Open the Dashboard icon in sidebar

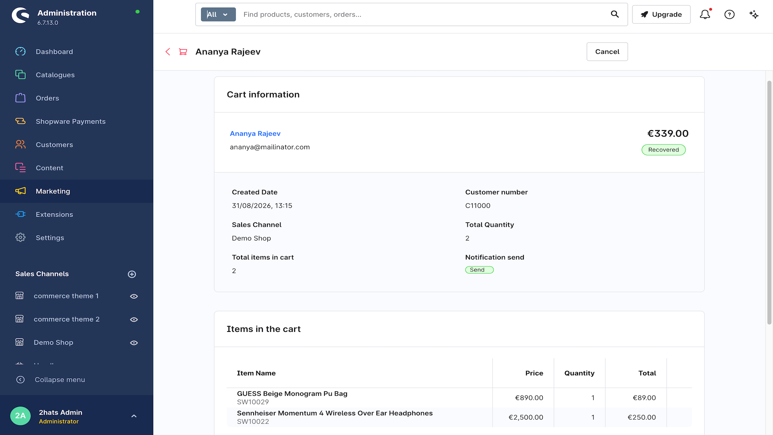(x=21, y=52)
